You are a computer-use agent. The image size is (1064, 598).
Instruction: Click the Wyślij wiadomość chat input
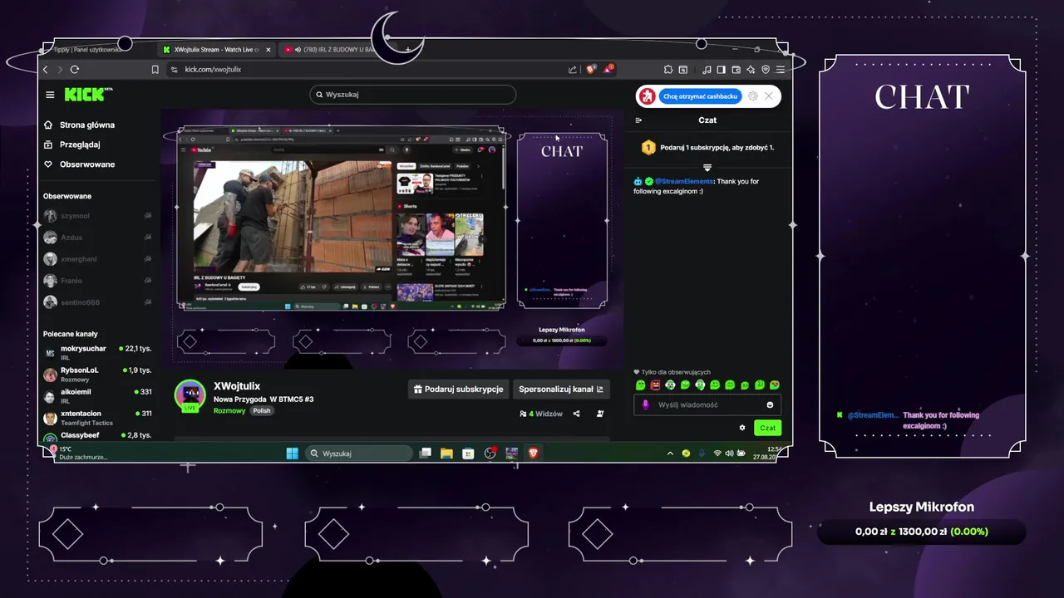click(x=707, y=404)
